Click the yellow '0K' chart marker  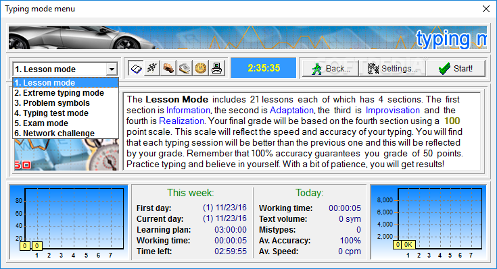pos(408,244)
